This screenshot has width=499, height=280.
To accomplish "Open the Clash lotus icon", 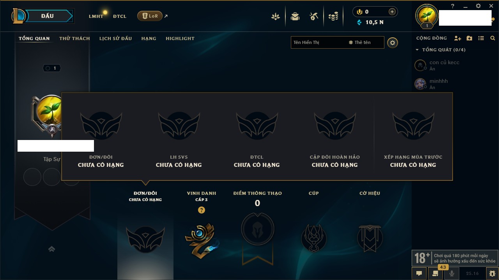I will tap(276, 16).
